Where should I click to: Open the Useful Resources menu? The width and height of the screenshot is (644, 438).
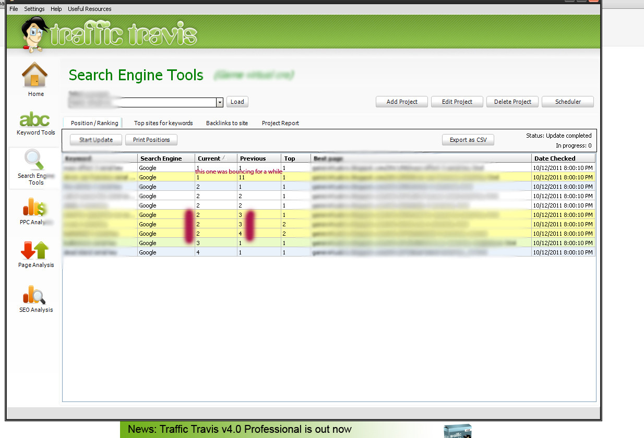pyautogui.click(x=89, y=9)
